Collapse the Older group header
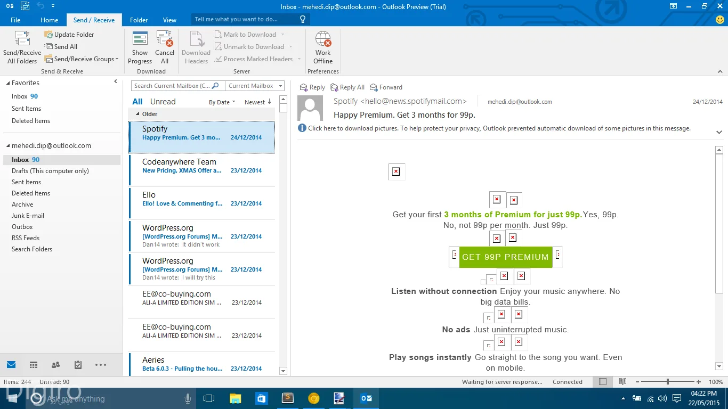Image resolution: width=728 pixels, height=409 pixels. coord(137,114)
